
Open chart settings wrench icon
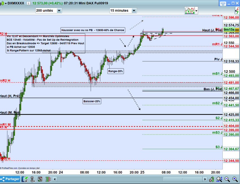212,179
